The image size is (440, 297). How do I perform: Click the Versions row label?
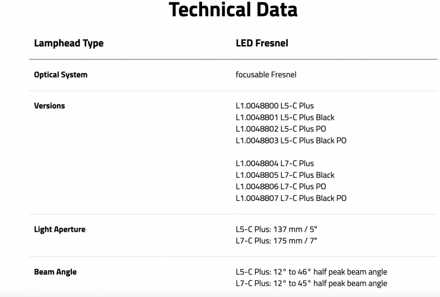[x=49, y=106]
